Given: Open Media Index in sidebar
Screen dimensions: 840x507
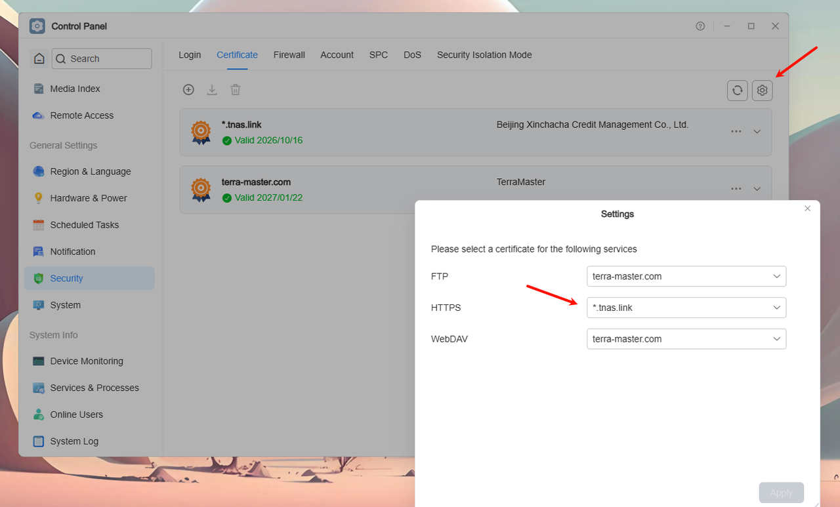Looking at the screenshot, I should (x=89, y=89).
